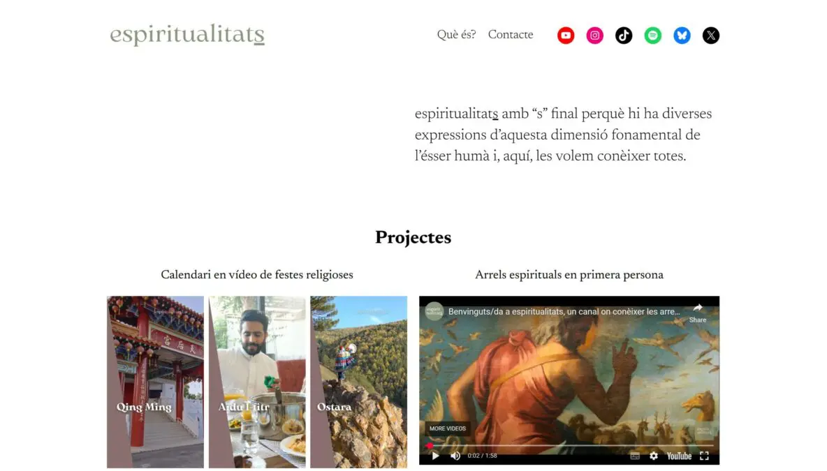The height and width of the screenshot is (471, 827).
Task: Enter fullscreen on the video
Action: (704, 456)
